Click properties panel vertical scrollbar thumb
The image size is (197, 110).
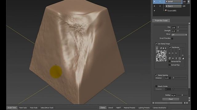pos(189,57)
